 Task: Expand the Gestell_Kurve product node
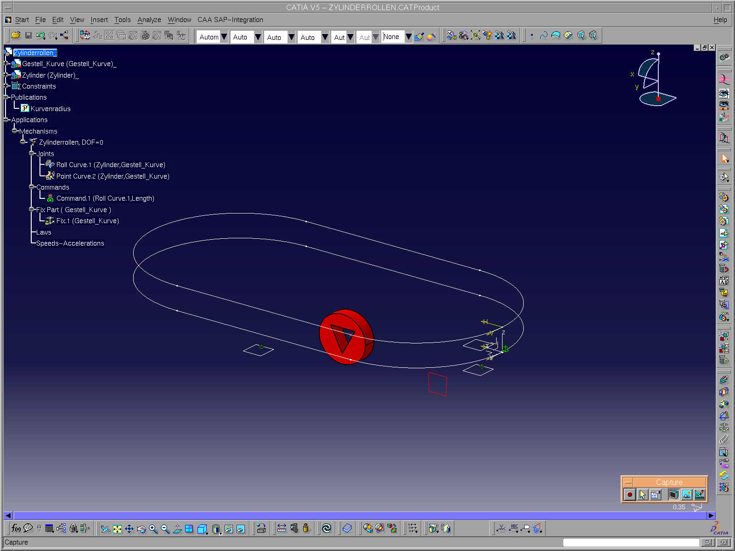[x=6, y=63]
